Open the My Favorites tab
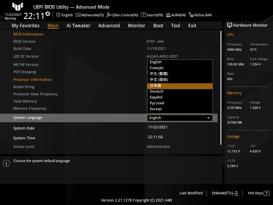The height and width of the screenshot is (205, 273). (26, 26)
